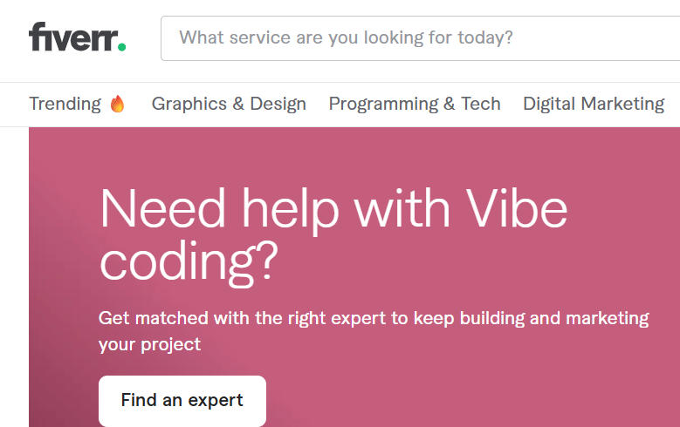Click the "Get matched with the right expert" text
The height and width of the screenshot is (427, 680).
(374, 318)
